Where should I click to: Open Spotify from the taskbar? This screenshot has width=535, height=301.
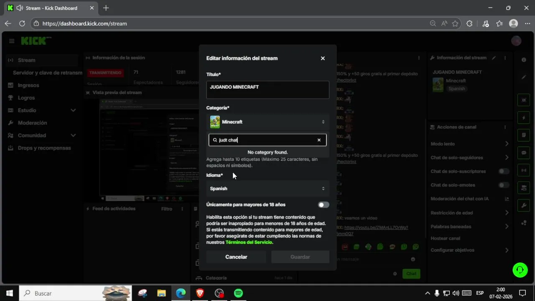[x=238, y=293]
